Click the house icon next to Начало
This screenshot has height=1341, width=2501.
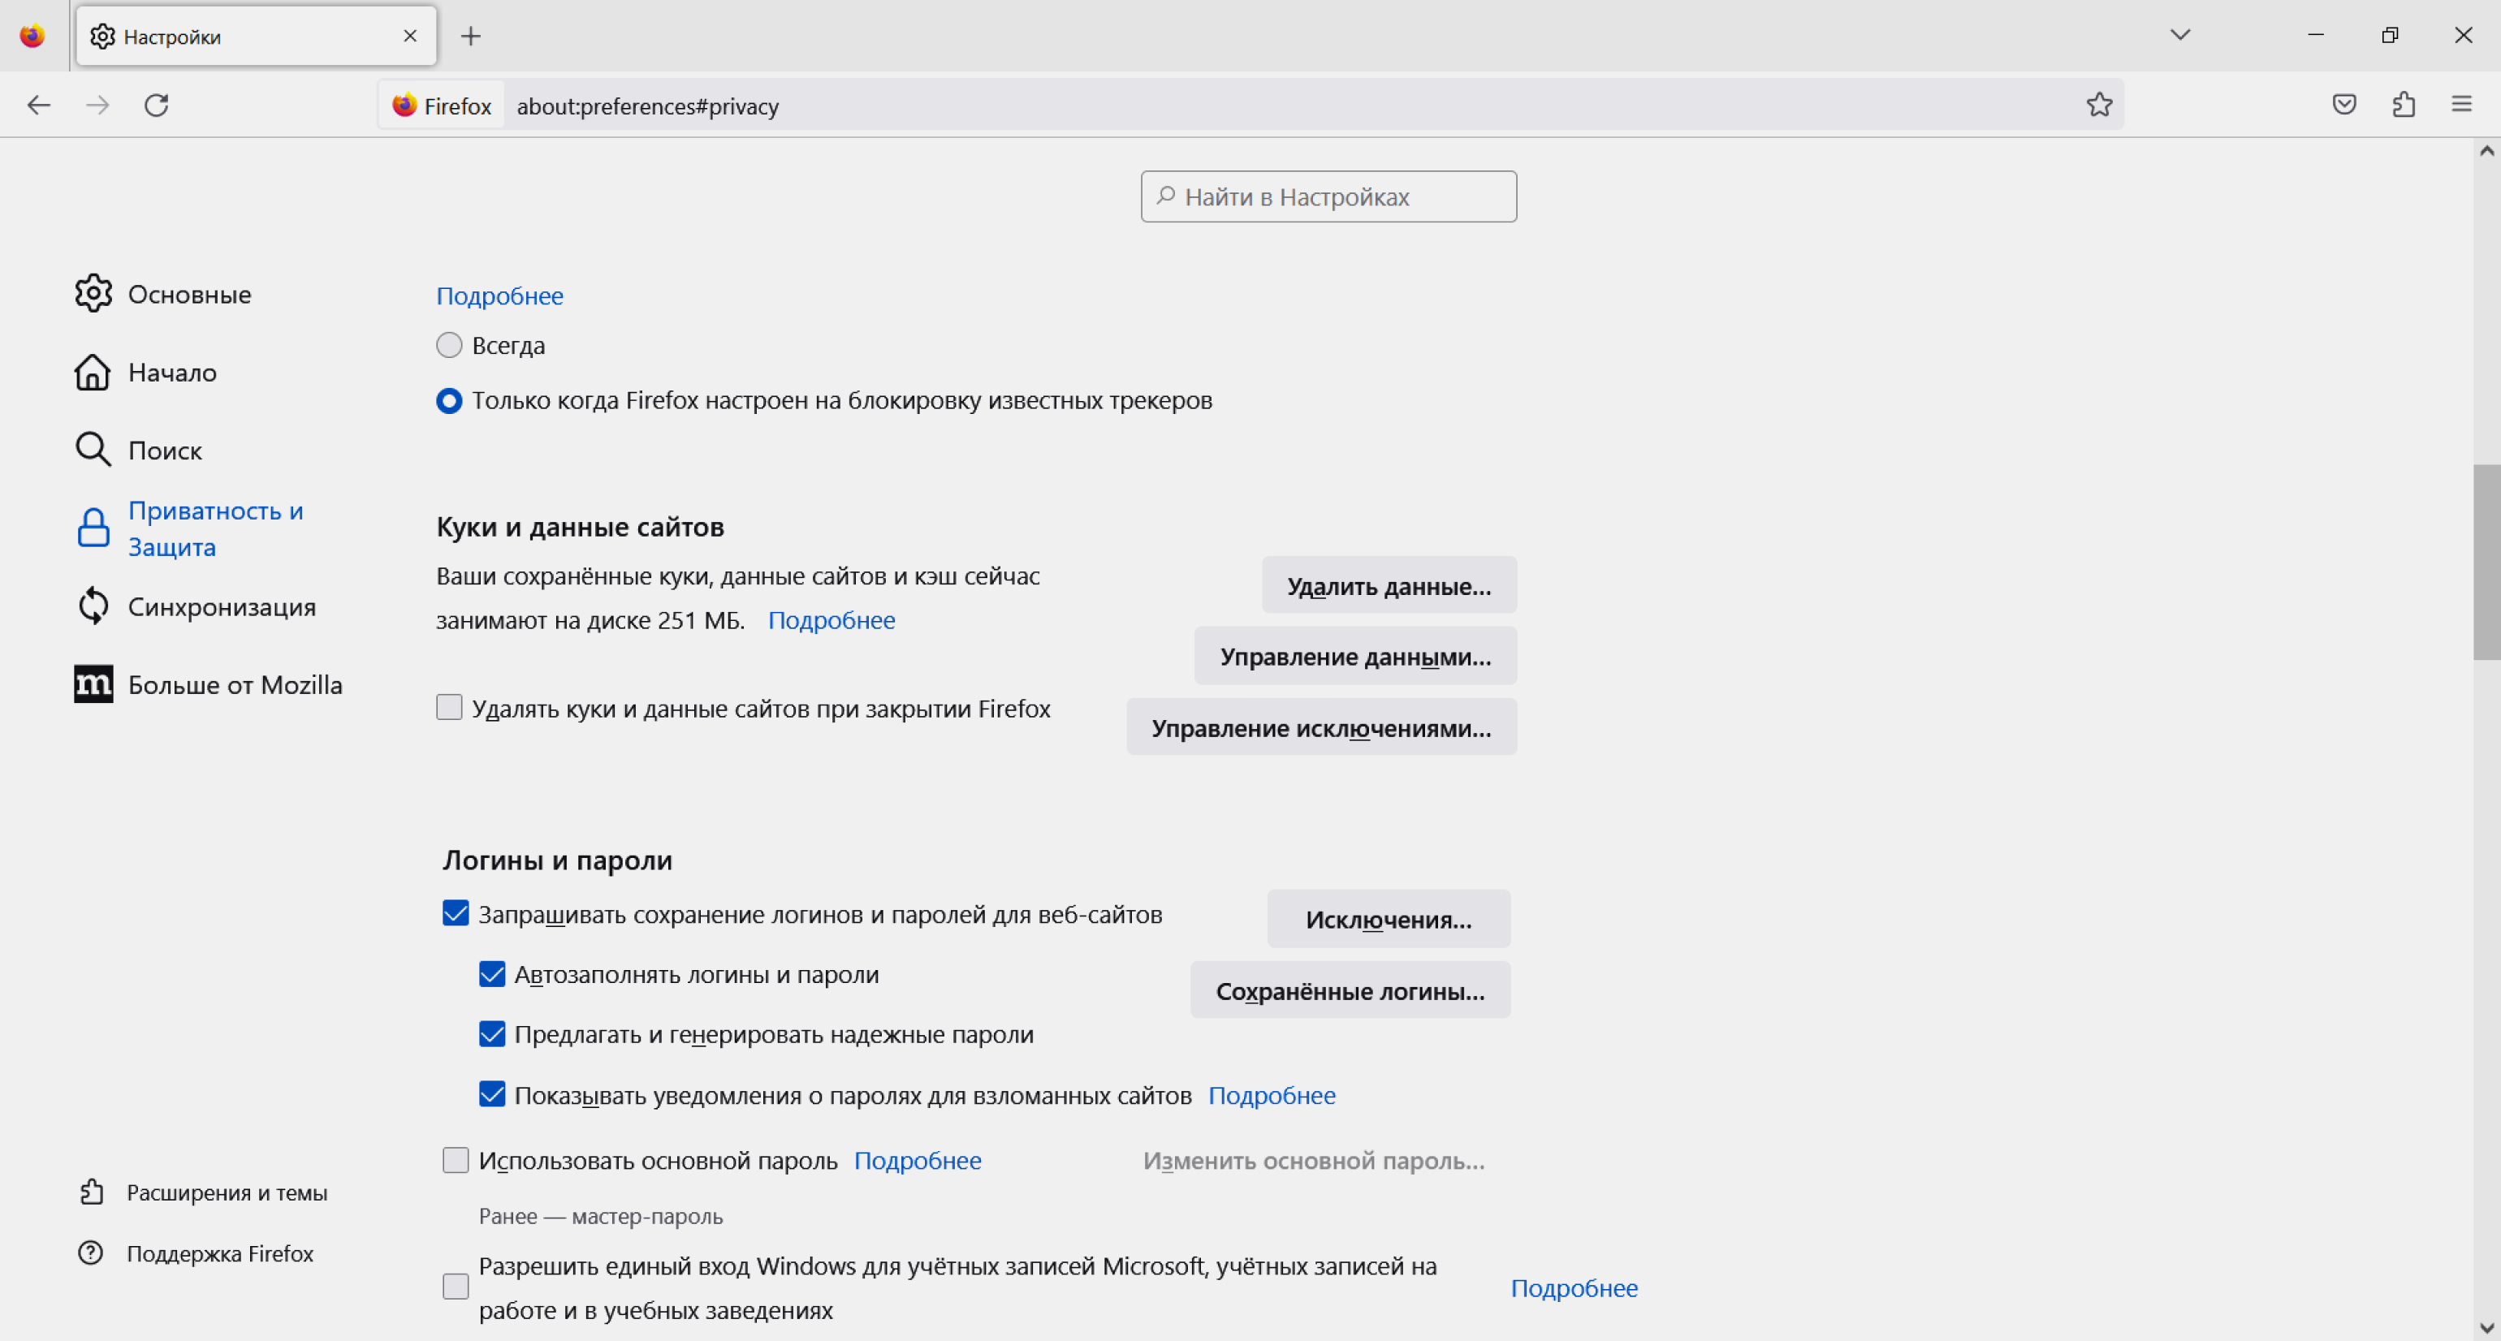93,372
